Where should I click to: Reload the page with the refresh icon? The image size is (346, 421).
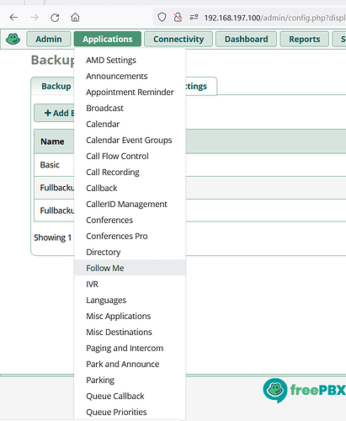tap(55, 18)
